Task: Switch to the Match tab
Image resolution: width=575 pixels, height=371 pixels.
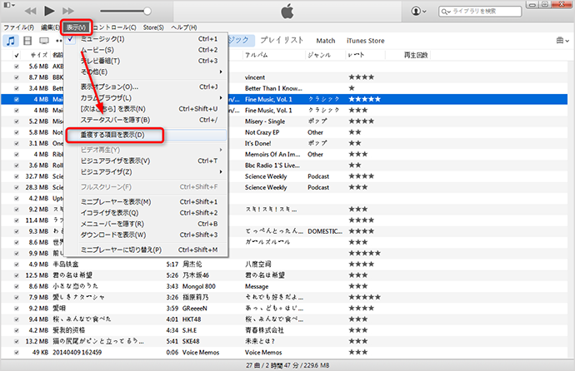Action: (x=326, y=41)
